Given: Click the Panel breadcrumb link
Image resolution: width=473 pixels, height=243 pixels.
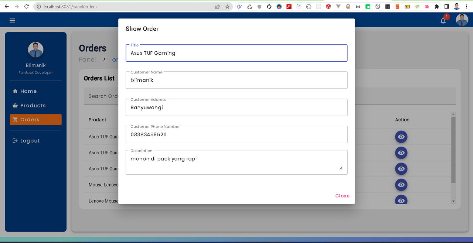Looking at the screenshot, I should pos(87,59).
